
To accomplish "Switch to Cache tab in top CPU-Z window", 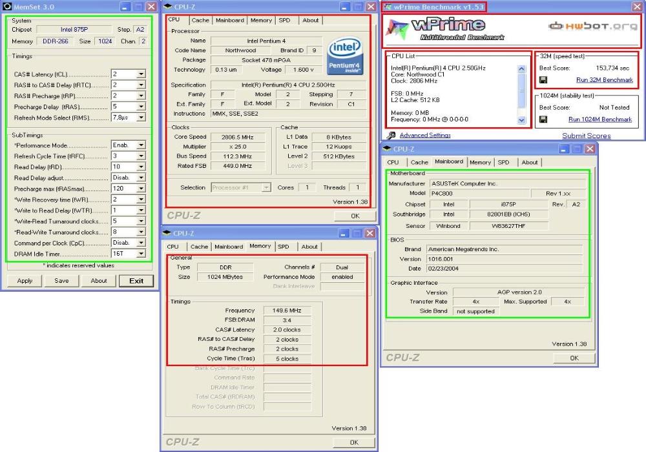I will tap(200, 20).
